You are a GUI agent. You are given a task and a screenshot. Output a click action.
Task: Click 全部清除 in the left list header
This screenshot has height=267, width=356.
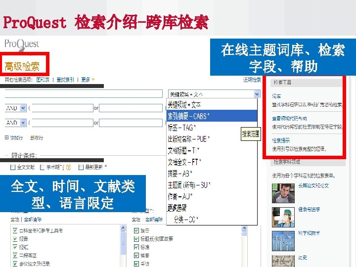pos(33,220)
